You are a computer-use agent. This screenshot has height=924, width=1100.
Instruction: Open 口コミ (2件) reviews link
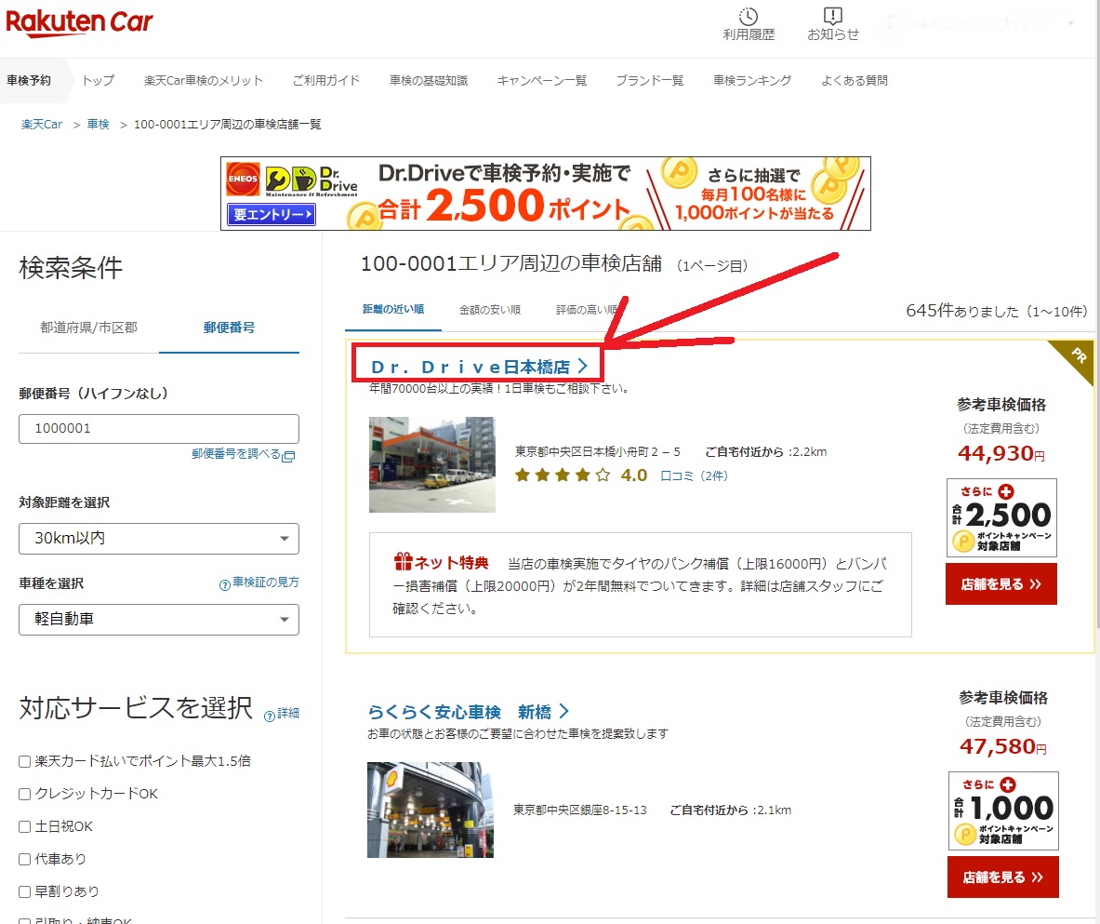click(x=694, y=476)
